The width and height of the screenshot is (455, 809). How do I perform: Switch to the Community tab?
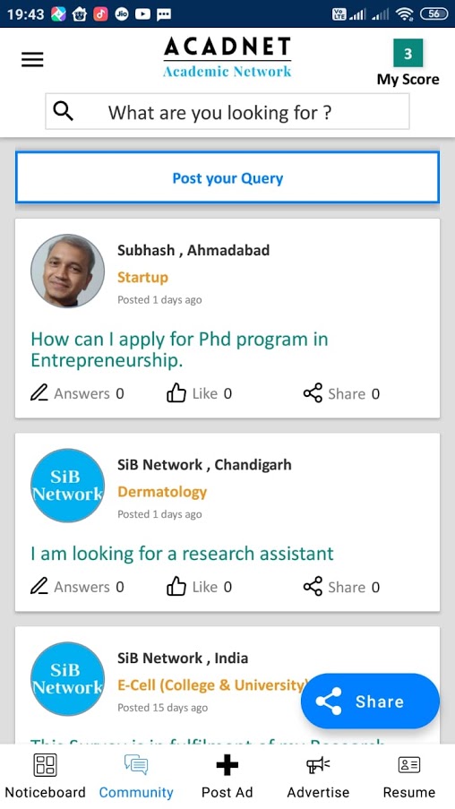pyautogui.click(x=136, y=777)
